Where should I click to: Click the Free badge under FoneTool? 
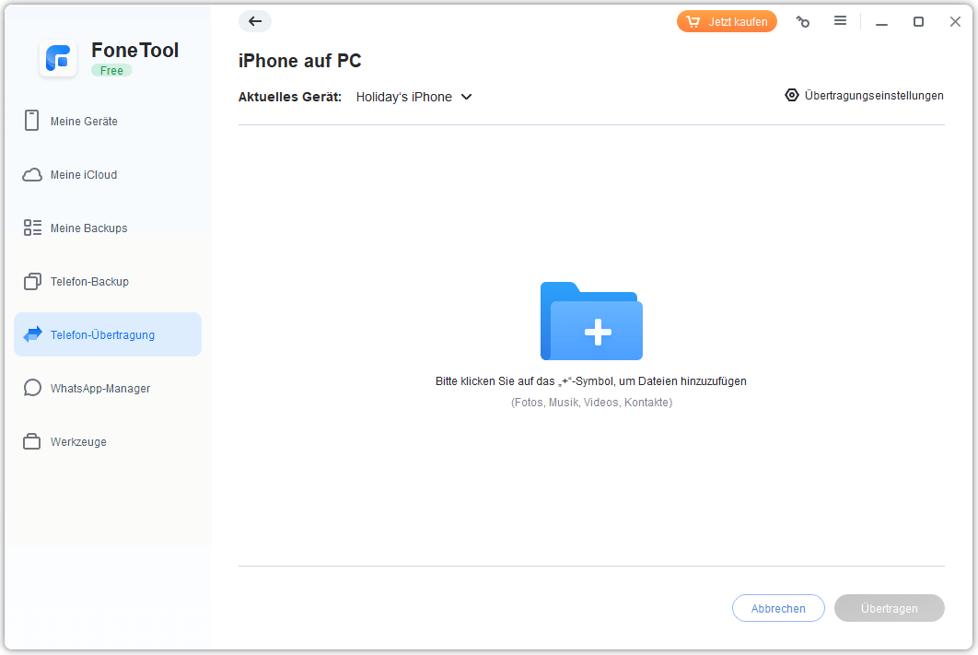point(111,70)
